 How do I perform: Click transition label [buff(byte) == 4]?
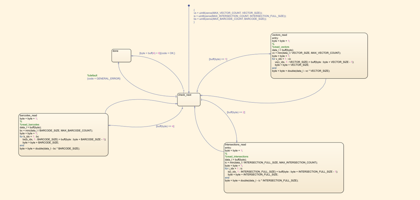click(x=165, y=126)
